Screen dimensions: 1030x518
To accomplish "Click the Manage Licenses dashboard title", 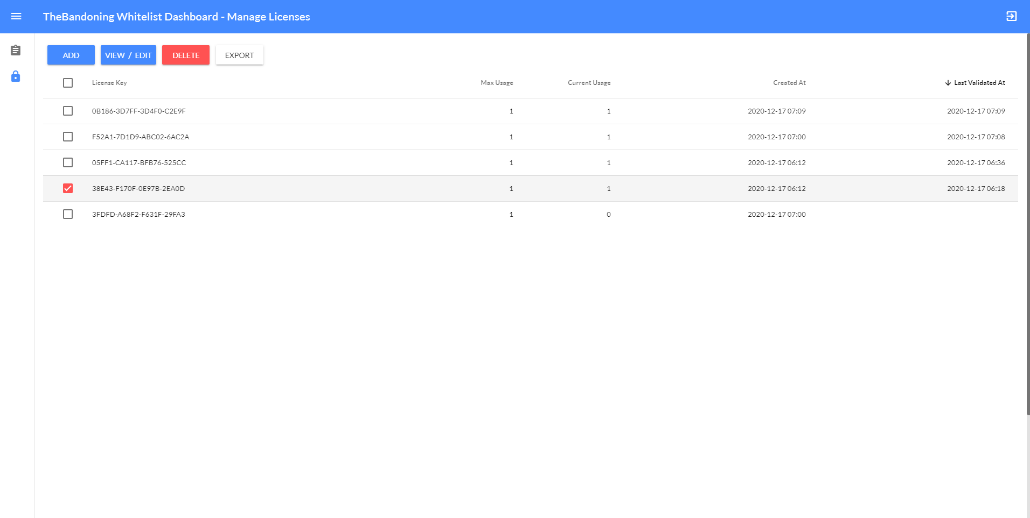I will coord(177,17).
